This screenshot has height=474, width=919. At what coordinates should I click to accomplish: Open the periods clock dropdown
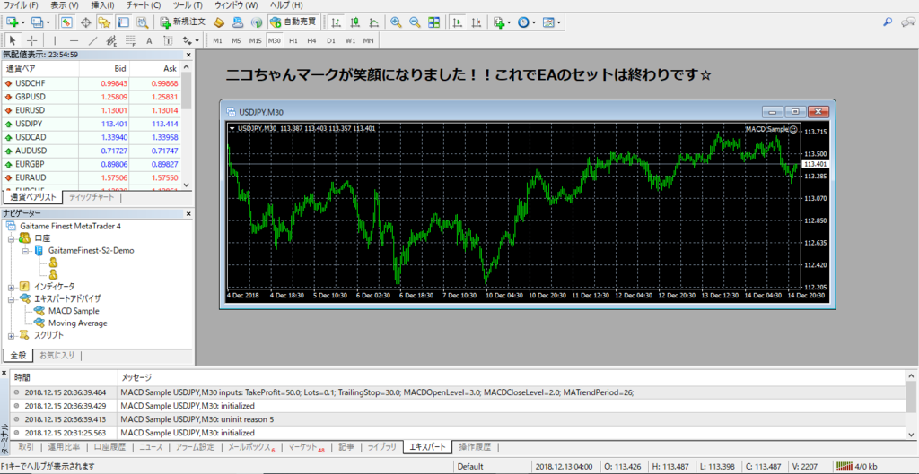(x=526, y=22)
